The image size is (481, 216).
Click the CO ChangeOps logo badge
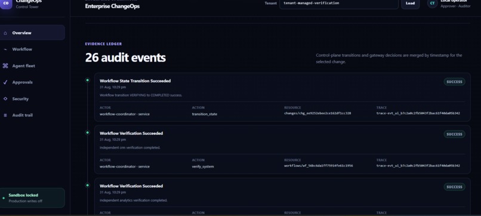[6, 4]
